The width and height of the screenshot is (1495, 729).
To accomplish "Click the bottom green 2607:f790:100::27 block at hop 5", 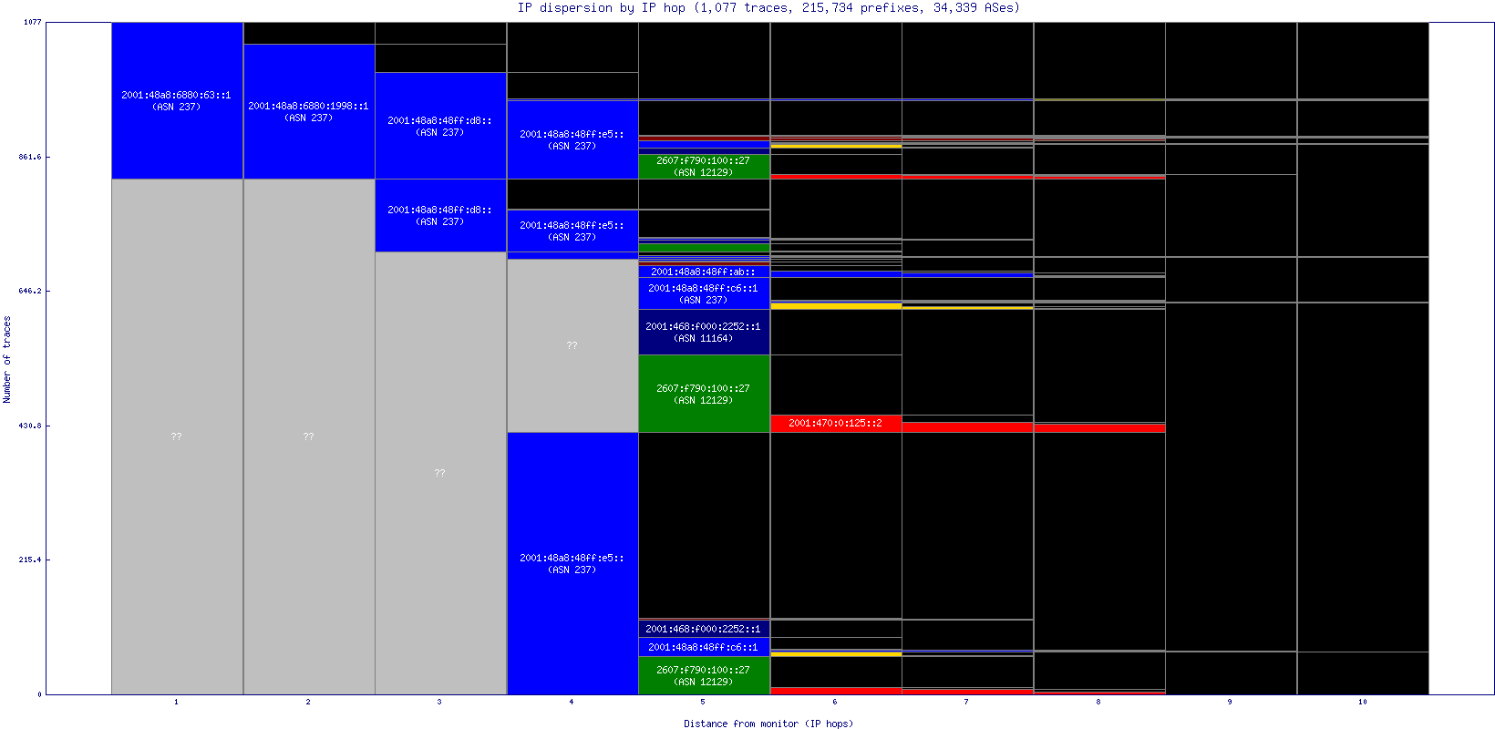I will pos(704,675).
